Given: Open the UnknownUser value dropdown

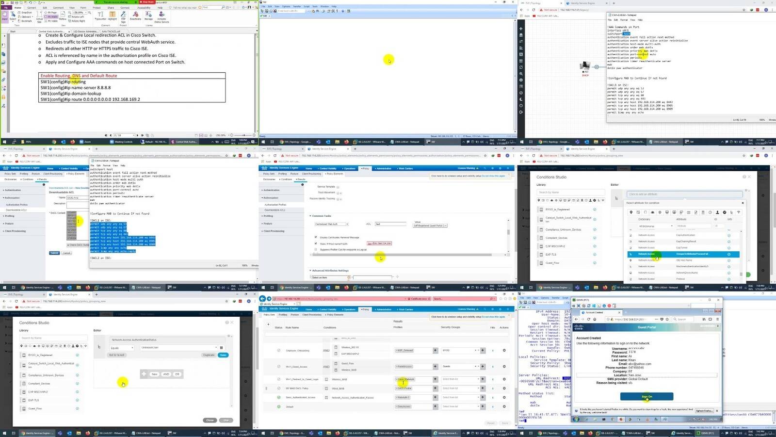Looking at the screenshot, I should [178, 348].
